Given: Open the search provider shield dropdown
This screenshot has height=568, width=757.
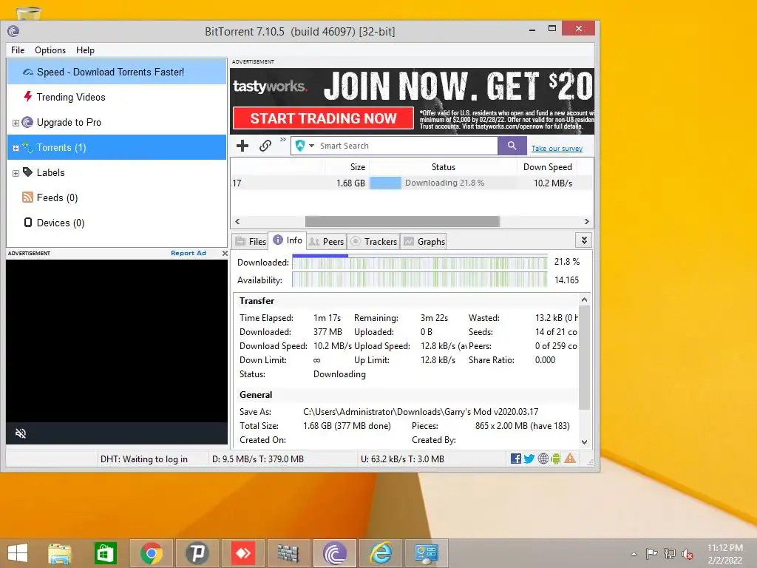Looking at the screenshot, I should coord(305,146).
